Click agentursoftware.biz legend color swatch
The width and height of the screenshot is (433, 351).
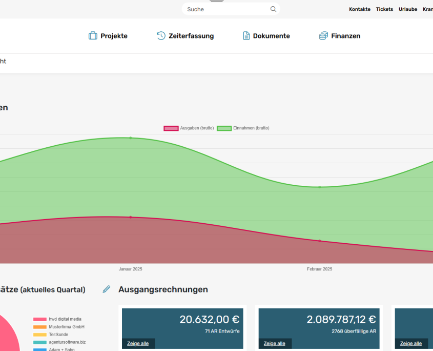click(x=40, y=342)
